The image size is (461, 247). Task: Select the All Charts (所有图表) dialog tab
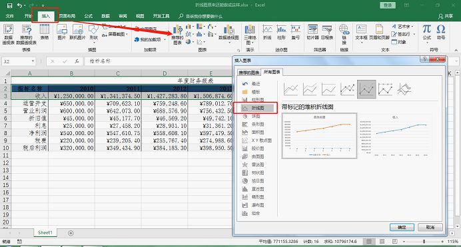tap(272, 72)
